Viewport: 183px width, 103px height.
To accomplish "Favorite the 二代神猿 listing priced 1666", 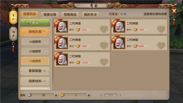I will pos(104,46).
